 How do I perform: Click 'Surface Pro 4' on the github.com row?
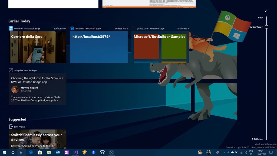click(x=183, y=28)
